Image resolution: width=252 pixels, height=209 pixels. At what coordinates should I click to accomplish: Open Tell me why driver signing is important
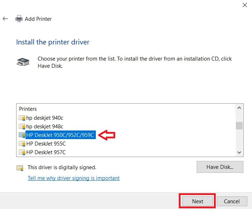point(74,178)
